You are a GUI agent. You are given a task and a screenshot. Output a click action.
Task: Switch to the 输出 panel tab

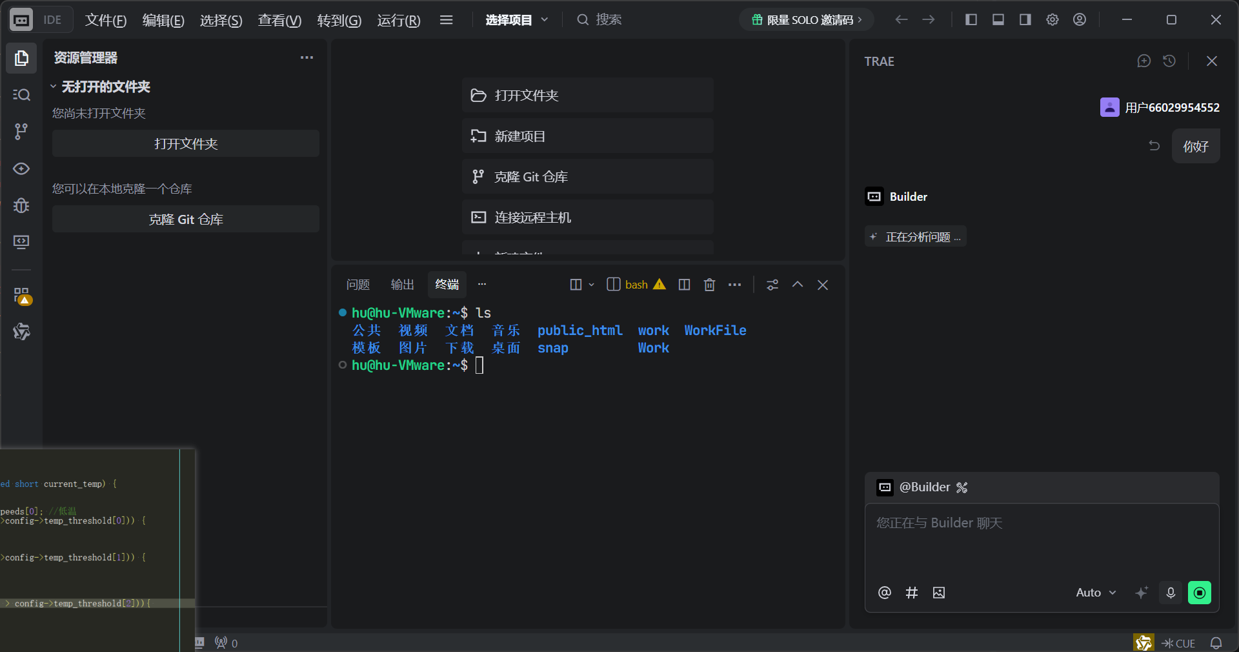(402, 285)
